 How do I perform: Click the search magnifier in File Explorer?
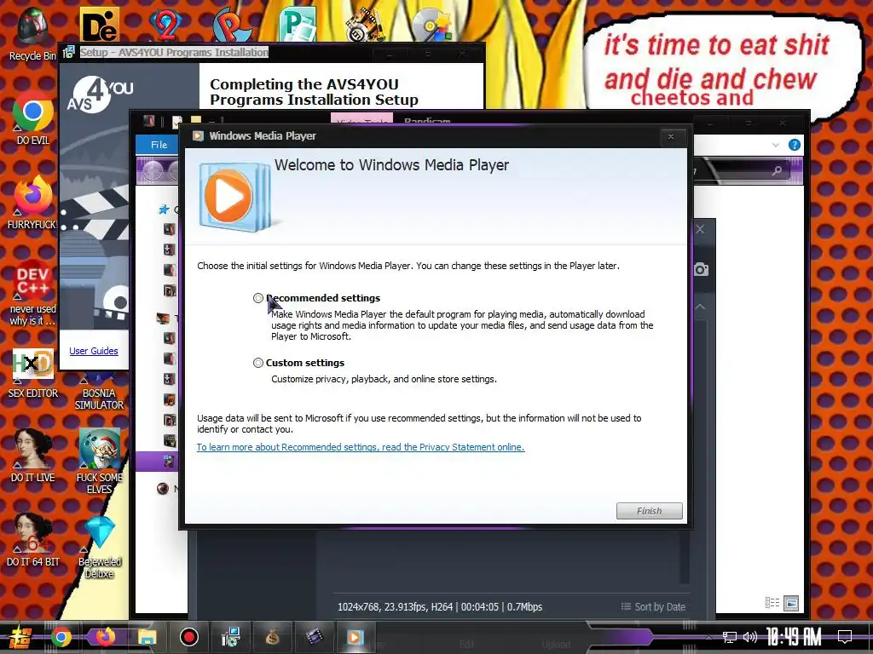(x=777, y=170)
